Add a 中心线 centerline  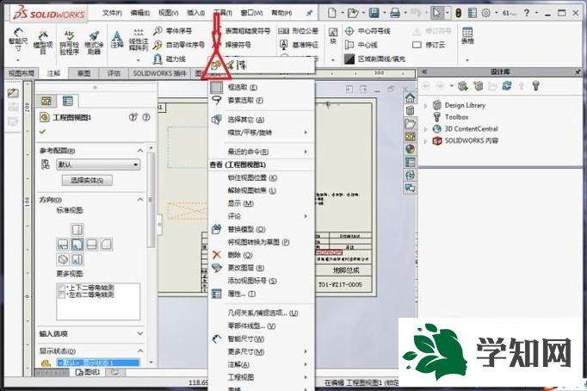tap(361, 45)
